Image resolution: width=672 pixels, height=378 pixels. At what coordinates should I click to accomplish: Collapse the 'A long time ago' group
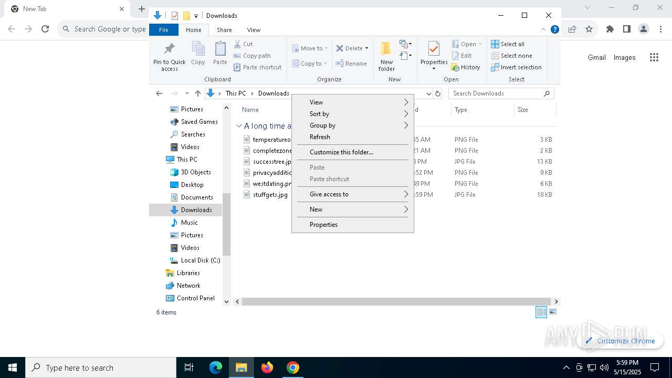coord(239,126)
